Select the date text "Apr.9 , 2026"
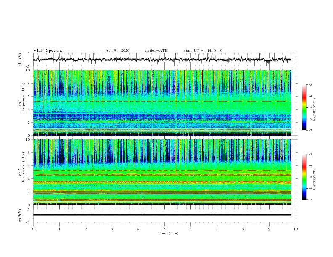Screen dimensions: 333x257 (117, 50)
